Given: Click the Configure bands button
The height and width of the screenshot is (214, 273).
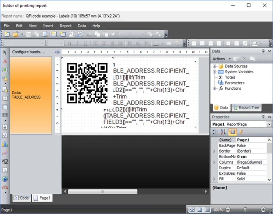Looking at the screenshot, I should pyautogui.click(x=28, y=52).
